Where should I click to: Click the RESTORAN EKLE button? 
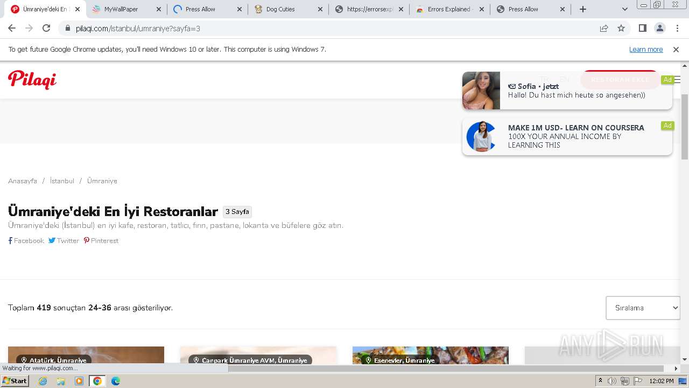[x=620, y=80]
